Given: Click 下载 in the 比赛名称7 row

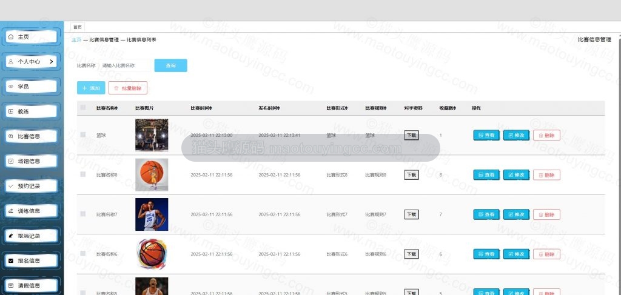Looking at the screenshot, I should [x=412, y=214].
